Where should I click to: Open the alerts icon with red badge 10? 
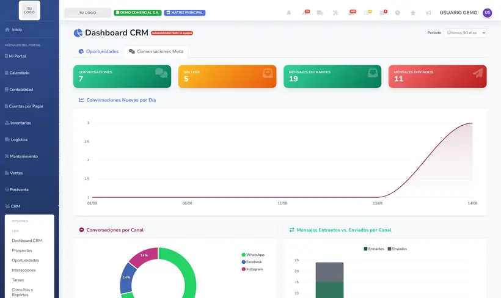click(305, 12)
